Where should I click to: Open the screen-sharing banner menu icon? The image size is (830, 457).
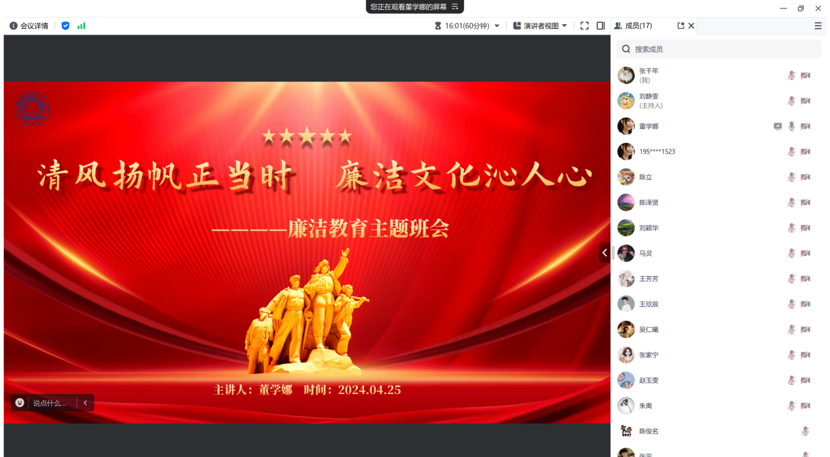point(455,7)
